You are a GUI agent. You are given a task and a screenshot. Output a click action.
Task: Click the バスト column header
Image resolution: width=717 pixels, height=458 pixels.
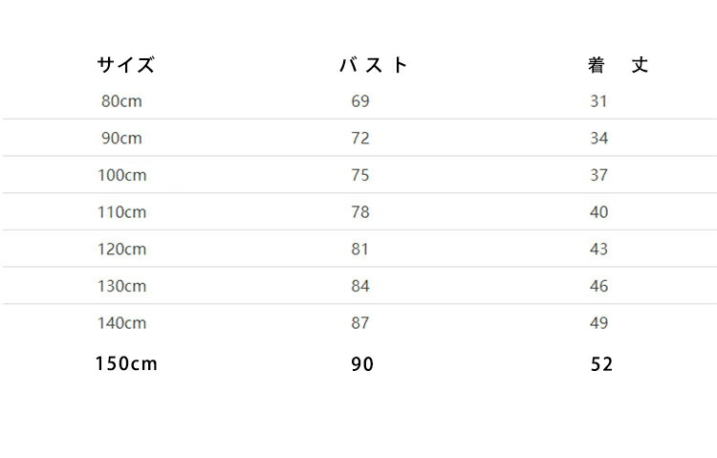pyautogui.click(x=374, y=65)
